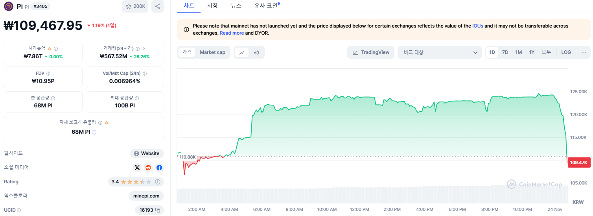Screen dimensions: 593x216
Task: Set chart range to 7D
Action: 505,52
